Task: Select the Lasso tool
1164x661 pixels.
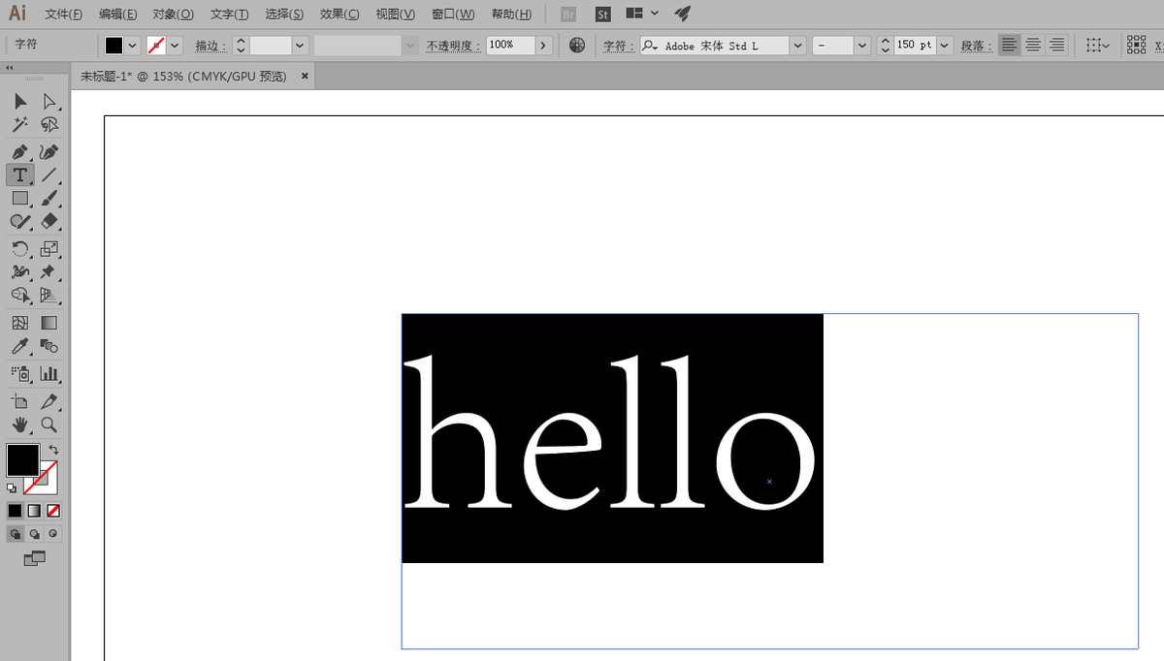Action: 49,125
